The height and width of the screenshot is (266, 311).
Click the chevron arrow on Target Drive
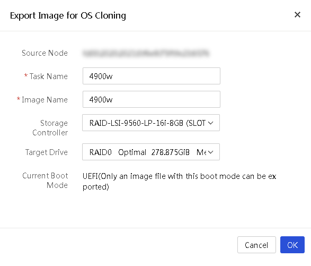pyautogui.click(x=211, y=152)
